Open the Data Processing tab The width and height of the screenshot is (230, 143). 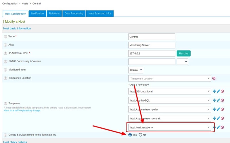(74, 14)
